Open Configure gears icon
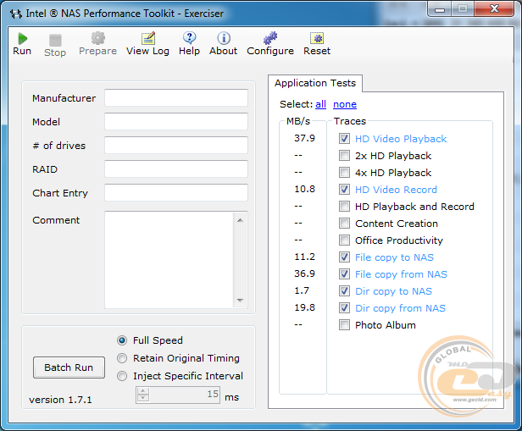Screen dimensions: 522x431 coord(270,38)
